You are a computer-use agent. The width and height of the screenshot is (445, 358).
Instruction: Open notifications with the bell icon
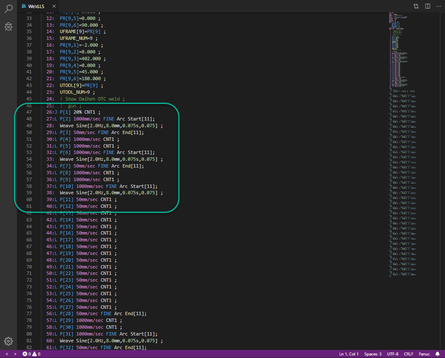(x=437, y=354)
